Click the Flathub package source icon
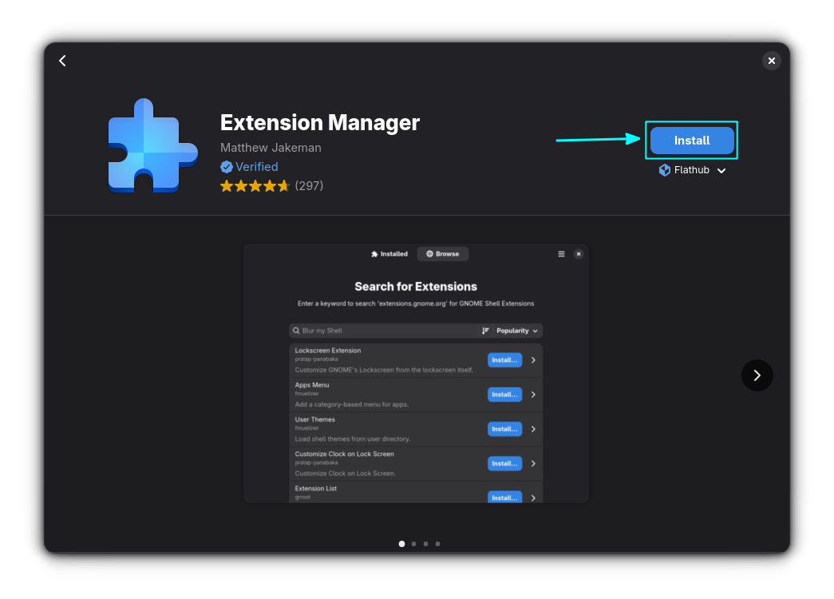834x599 pixels. click(x=664, y=170)
